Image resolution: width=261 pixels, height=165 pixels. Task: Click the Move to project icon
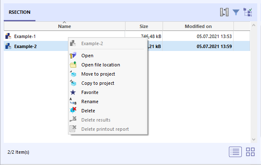73,74
